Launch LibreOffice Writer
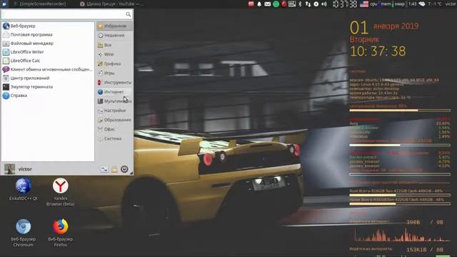Screen dimensions: 457x257 click(48, 52)
